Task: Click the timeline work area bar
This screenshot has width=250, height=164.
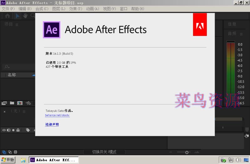Action: click(x=229, y=119)
